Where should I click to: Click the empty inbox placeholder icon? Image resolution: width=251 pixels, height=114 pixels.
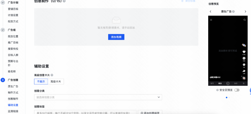116,20
